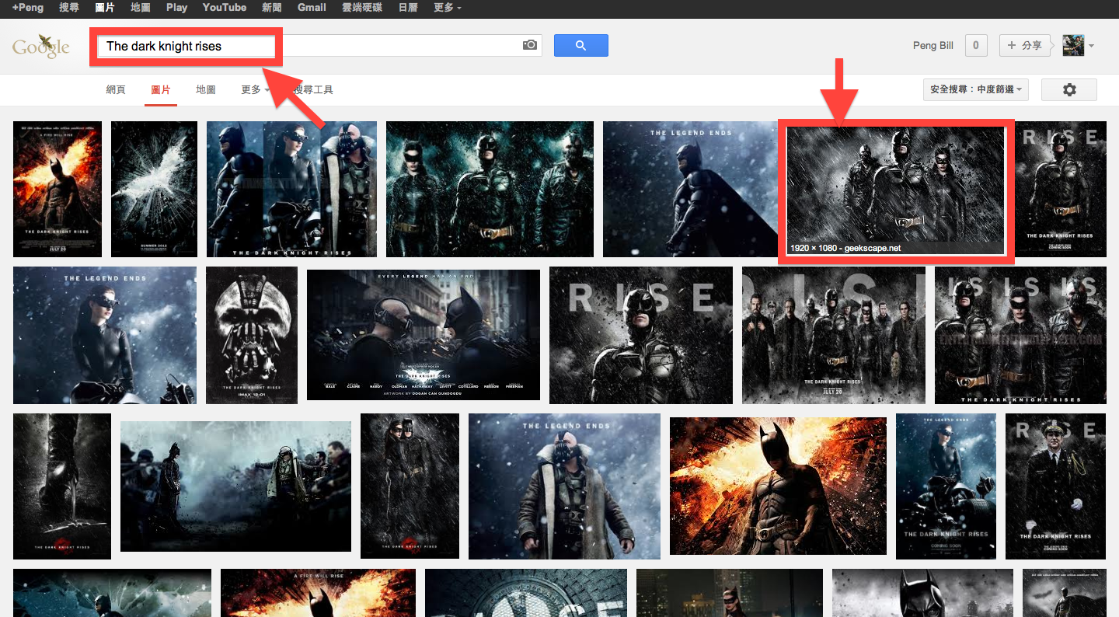The image size is (1119, 617).
Task: Open YouTube from the top bar
Action: pyautogui.click(x=225, y=7)
